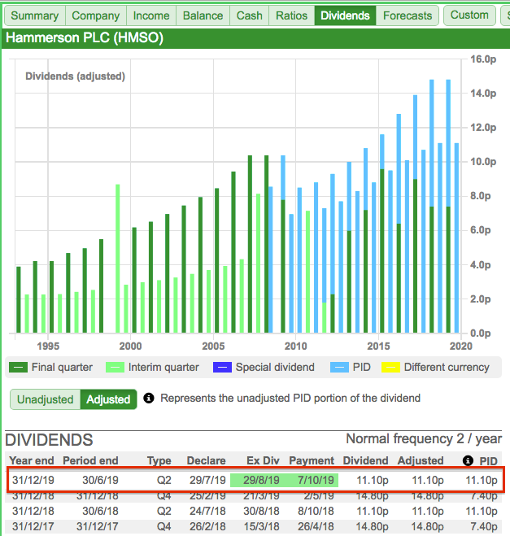
Task: Toggle Final quarter legend swatch
Action: coord(18,368)
